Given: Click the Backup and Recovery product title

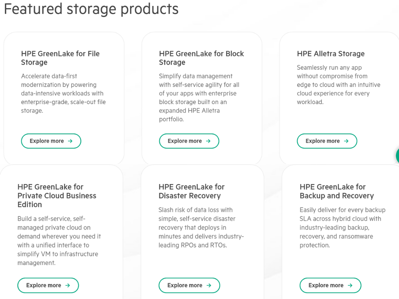Looking at the screenshot, I should pyautogui.click(x=337, y=191).
